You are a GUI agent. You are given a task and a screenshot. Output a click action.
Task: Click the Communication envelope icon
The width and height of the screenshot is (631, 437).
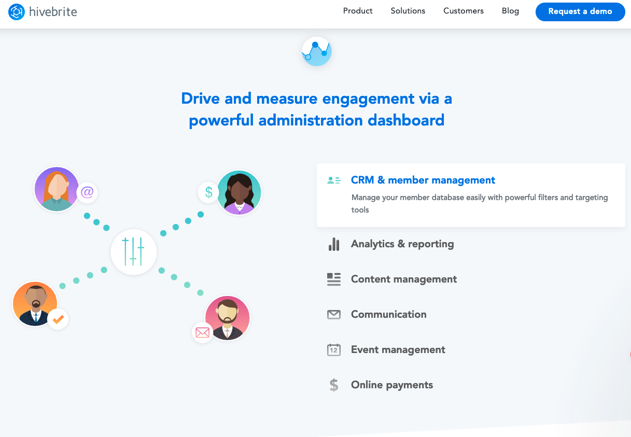click(333, 315)
